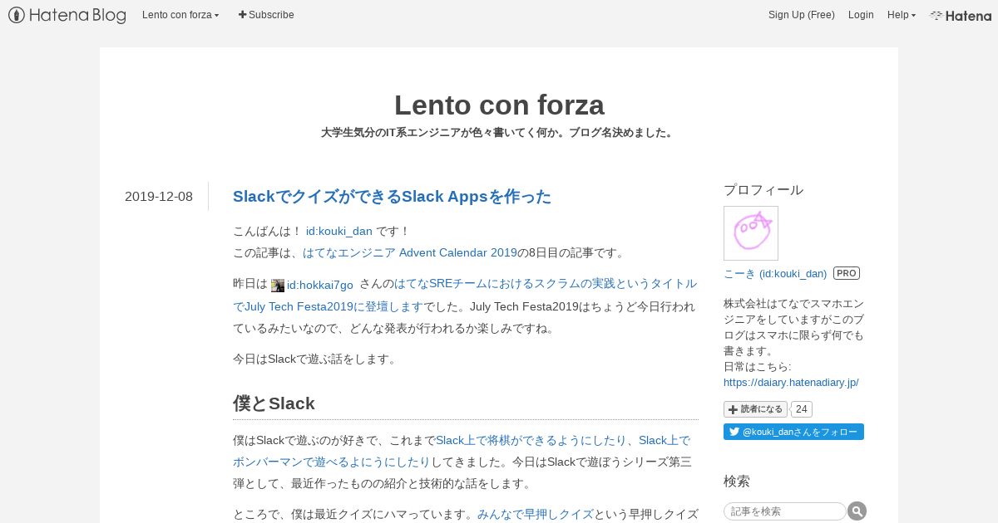Screen dimensions: 998x523
Task: Click 読者になる button
Action: [755, 409]
